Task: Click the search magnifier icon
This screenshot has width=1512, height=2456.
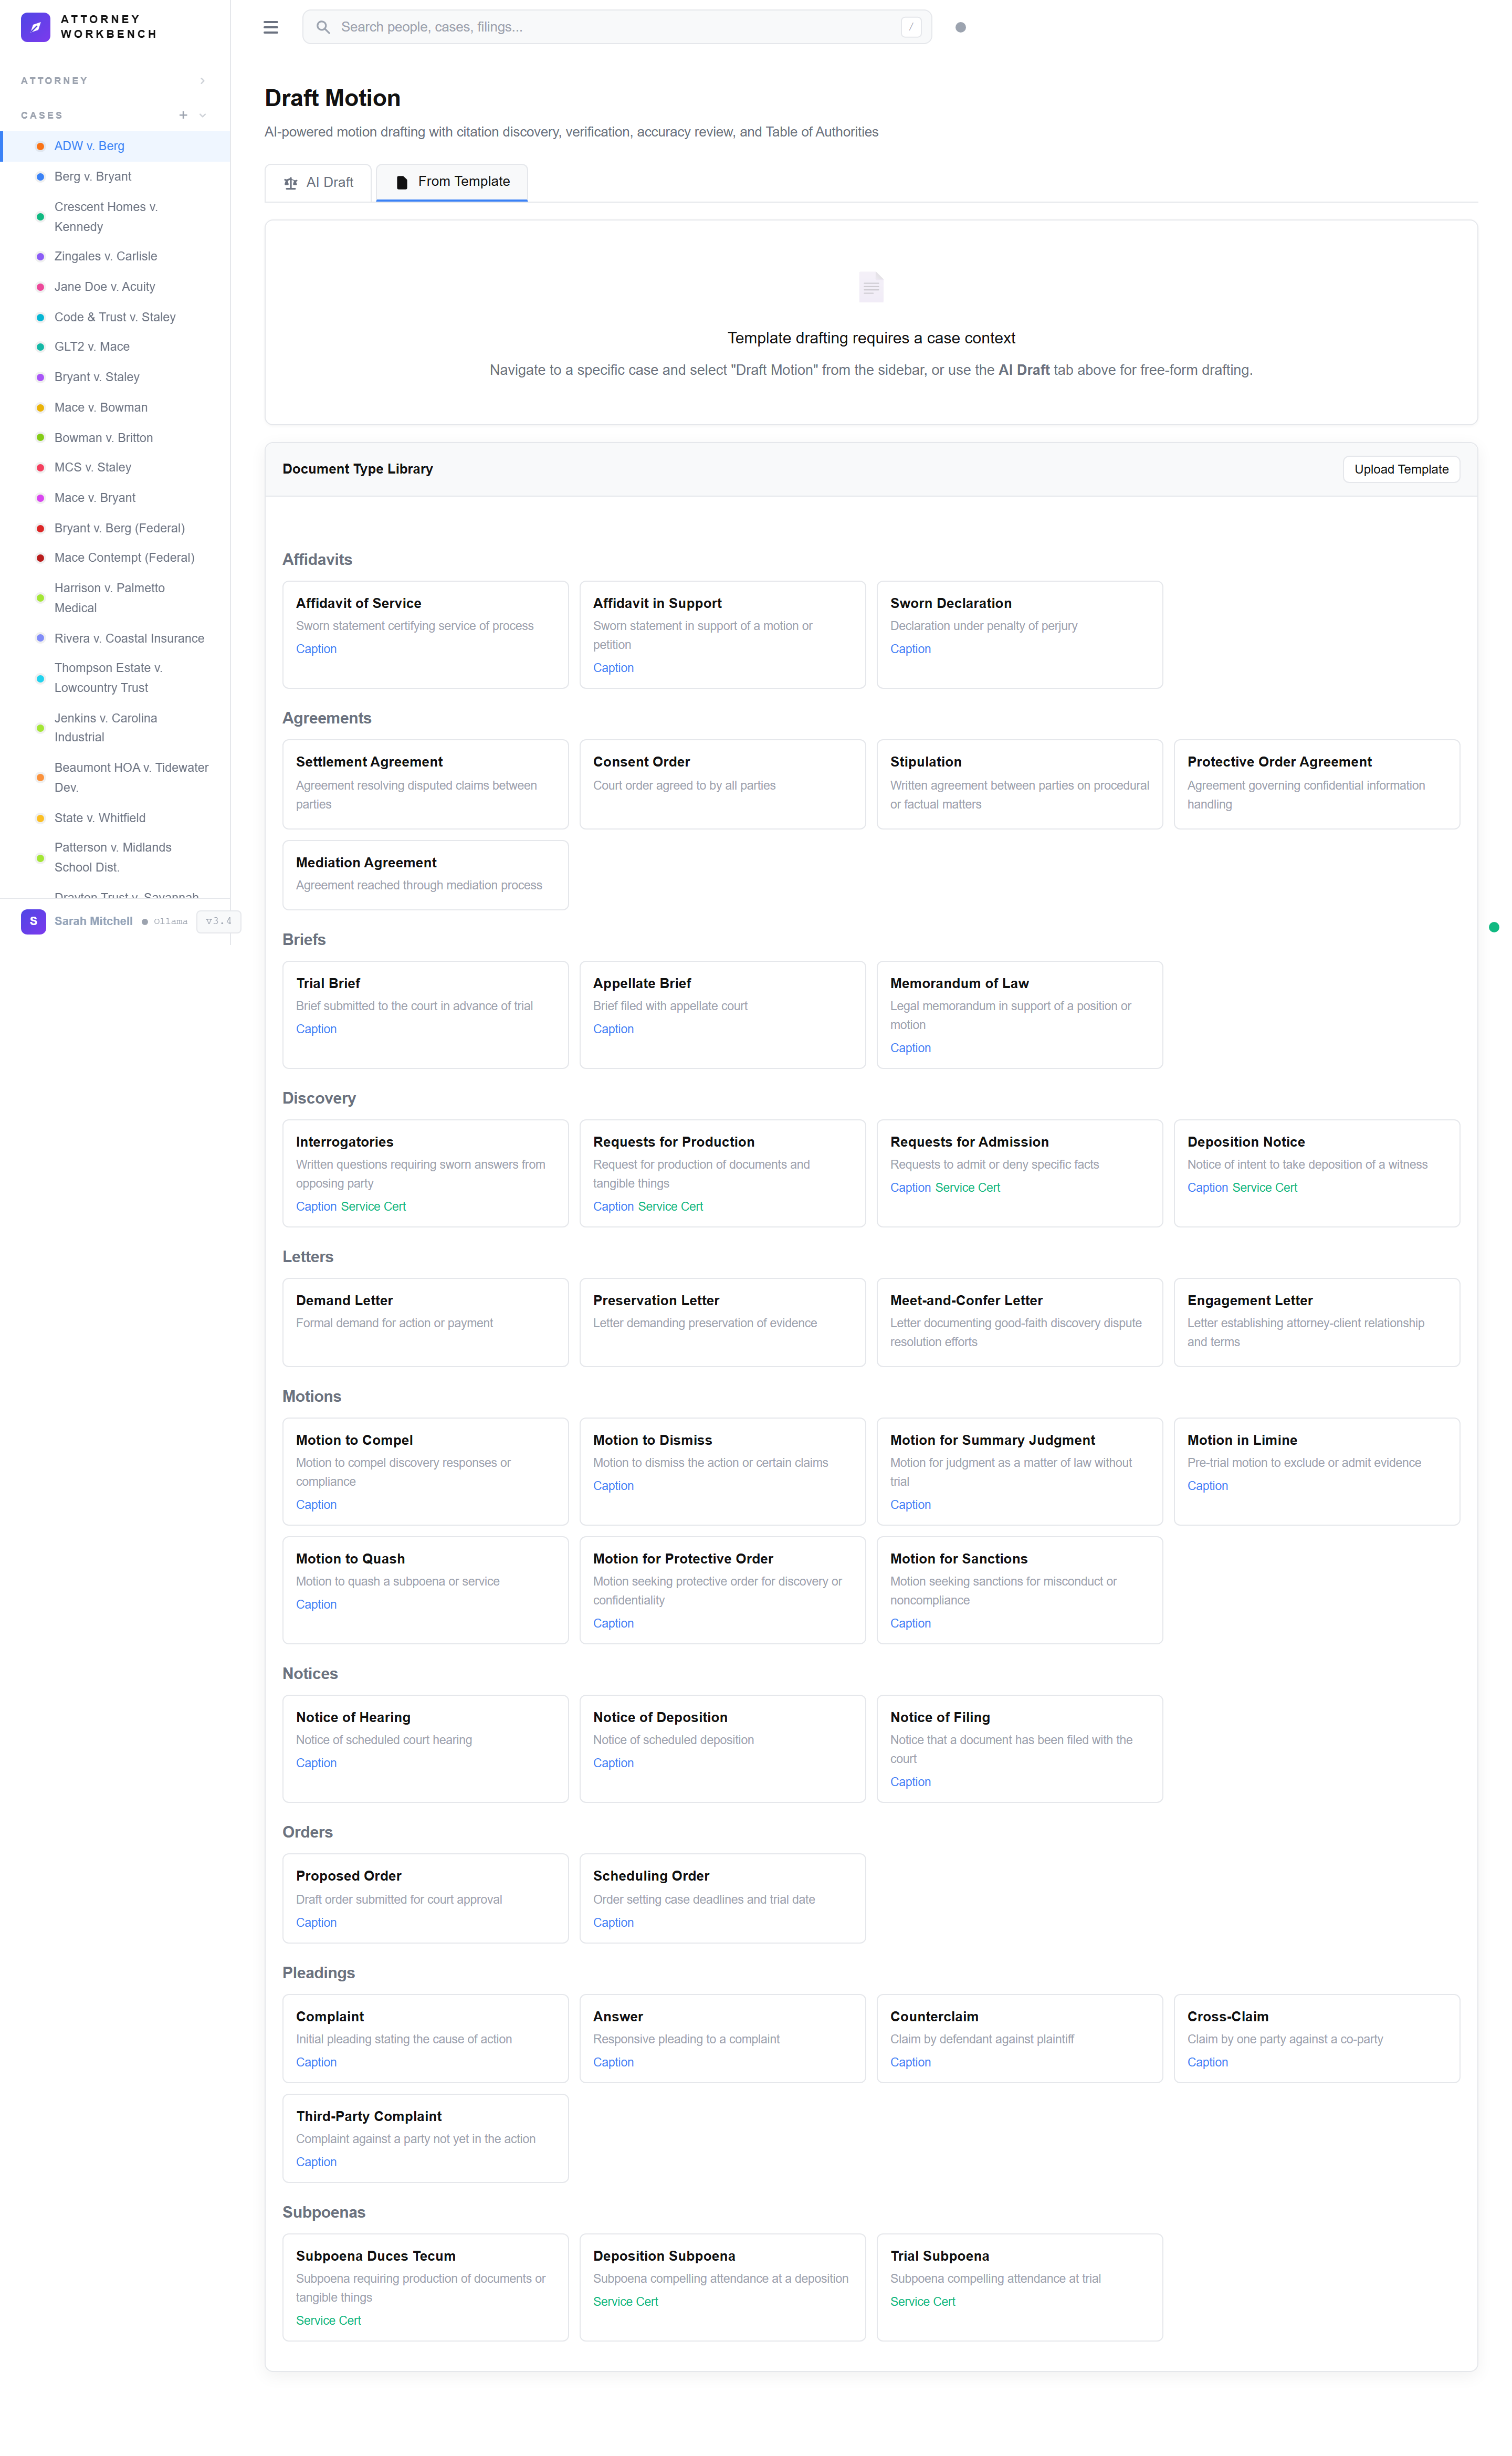Action: (323, 27)
